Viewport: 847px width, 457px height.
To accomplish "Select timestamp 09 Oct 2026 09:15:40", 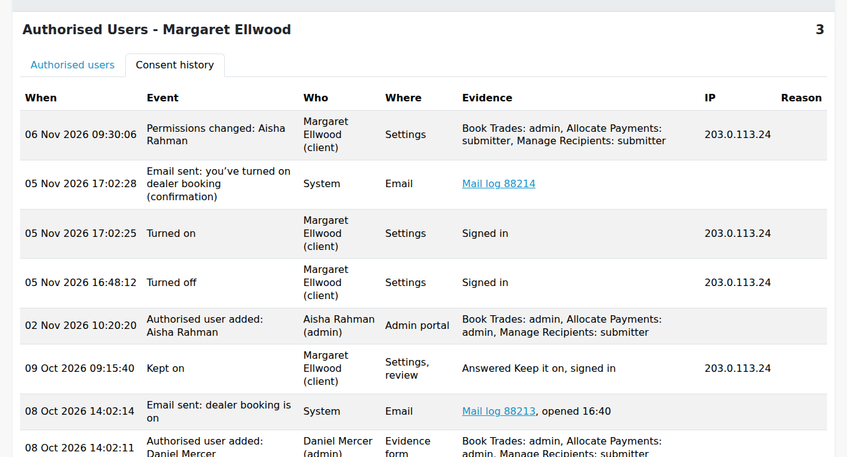I will tap(80, 369).
